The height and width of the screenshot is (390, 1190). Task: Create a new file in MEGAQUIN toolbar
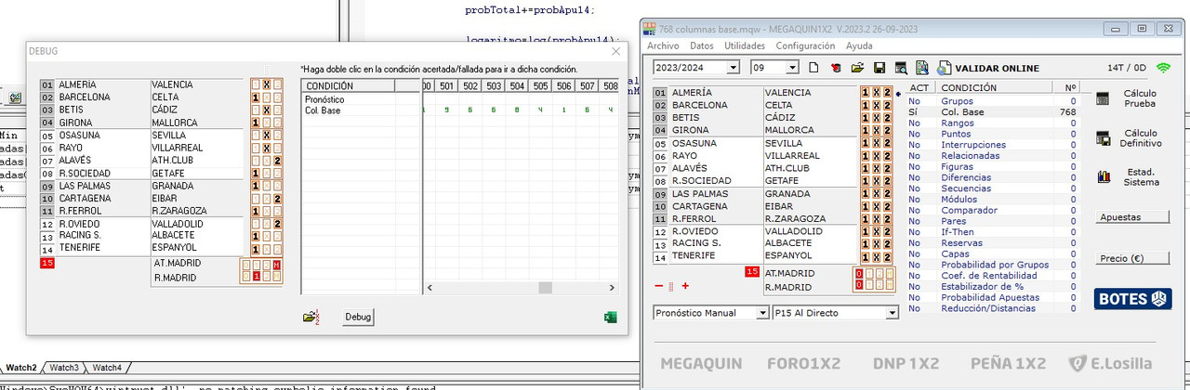813,68
